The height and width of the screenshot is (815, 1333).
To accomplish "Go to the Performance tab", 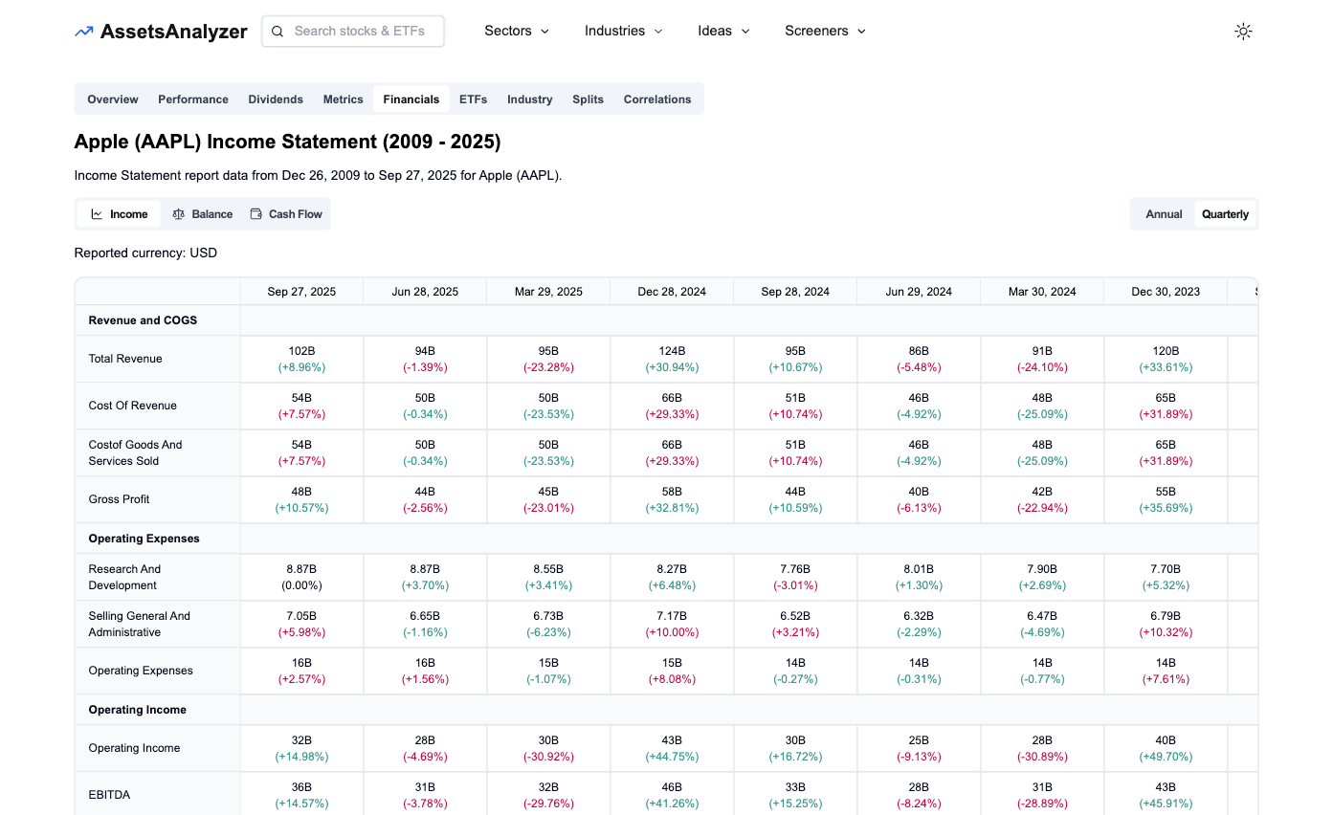I will (x=193, y=99).
